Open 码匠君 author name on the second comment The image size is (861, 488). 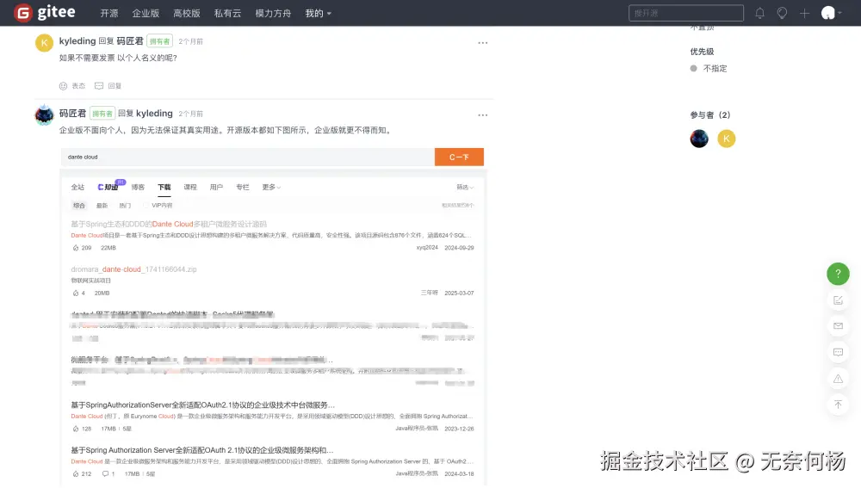pyautogui.click(x=72, y=114)
